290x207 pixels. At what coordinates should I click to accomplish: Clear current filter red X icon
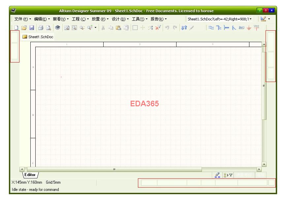tap(158, 28)
